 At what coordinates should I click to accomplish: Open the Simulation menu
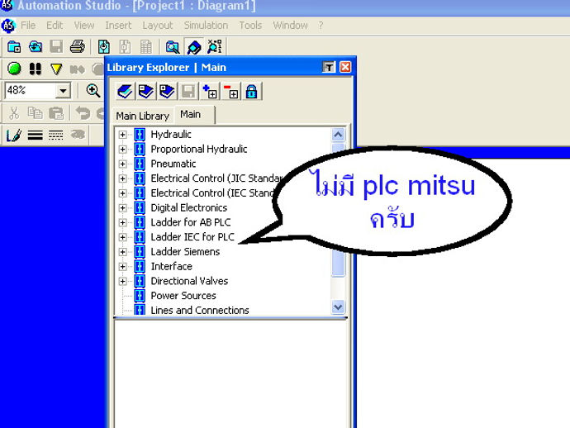coord(206,26)
